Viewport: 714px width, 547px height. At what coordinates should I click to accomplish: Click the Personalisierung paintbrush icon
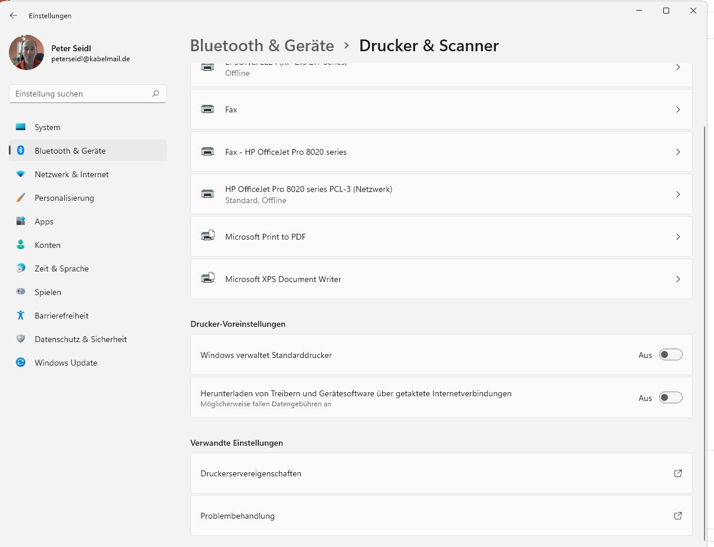[21, 198]
